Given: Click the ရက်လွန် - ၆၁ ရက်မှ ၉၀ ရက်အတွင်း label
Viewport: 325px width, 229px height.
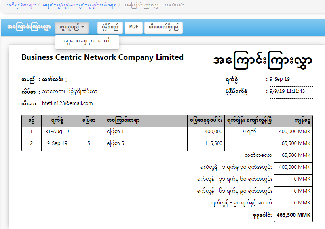Looking at the screenshot, I should (x=234, y=191).
